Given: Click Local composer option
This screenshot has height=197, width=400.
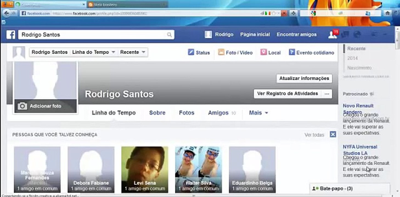Looking at the screenshot, I should point(271,53).
